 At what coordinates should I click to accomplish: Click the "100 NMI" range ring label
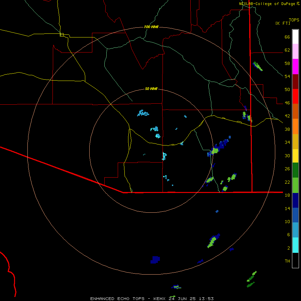pyautogui.click(x=151, y=27)
